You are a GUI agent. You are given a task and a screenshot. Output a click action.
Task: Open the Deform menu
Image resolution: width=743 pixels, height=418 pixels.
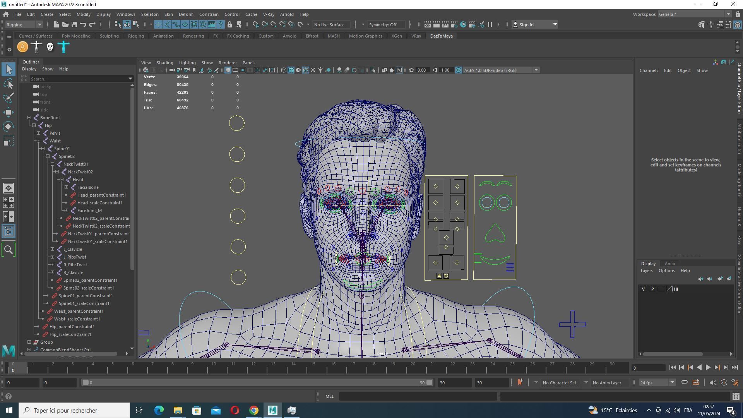coord(186,14)
